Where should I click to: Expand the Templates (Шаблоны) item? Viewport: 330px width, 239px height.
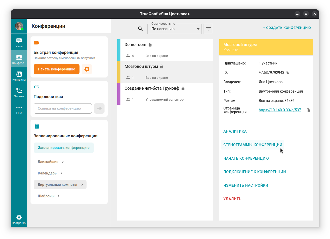pos(49,196)
